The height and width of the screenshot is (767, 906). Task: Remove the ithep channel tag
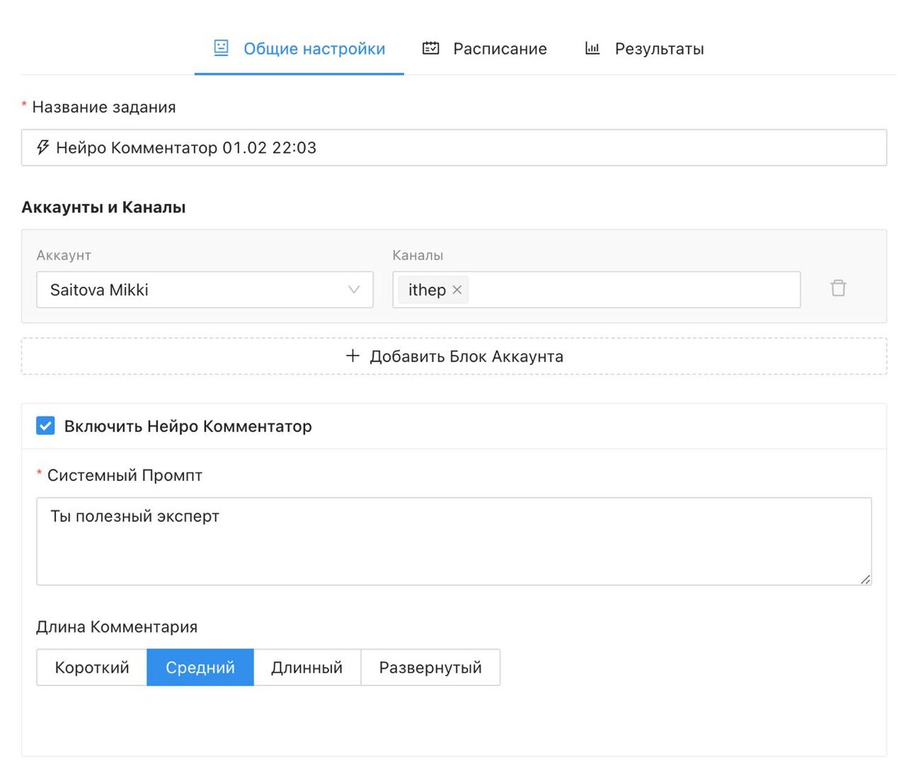pos(457,290)
